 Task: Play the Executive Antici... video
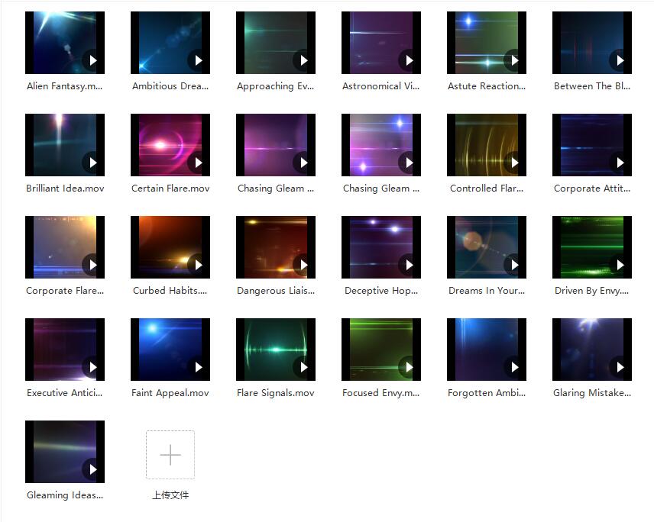point(92,367)
